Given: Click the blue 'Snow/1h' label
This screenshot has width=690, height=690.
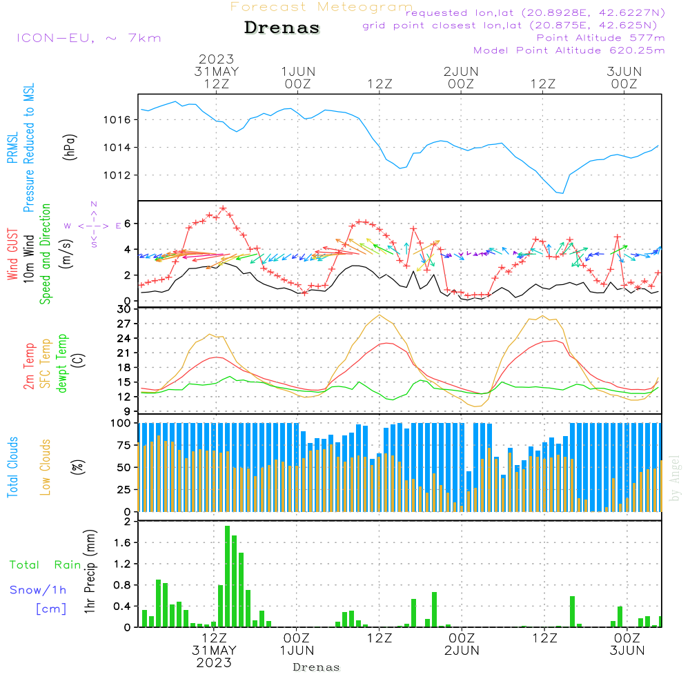Looking at the screenshot, I should pyautogui.click(x=38, y=590).
